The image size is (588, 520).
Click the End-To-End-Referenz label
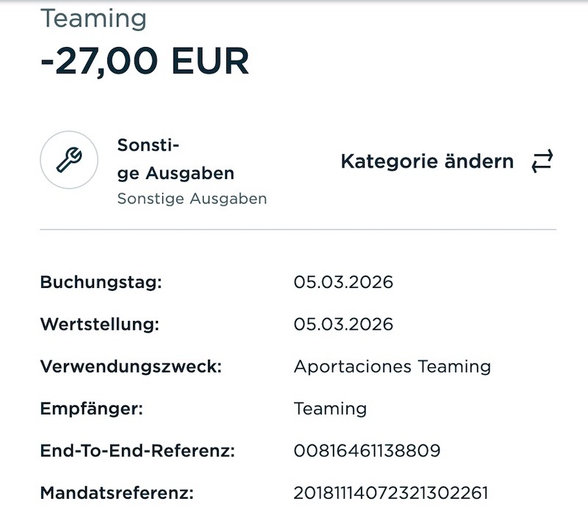[x=137, y=450]
